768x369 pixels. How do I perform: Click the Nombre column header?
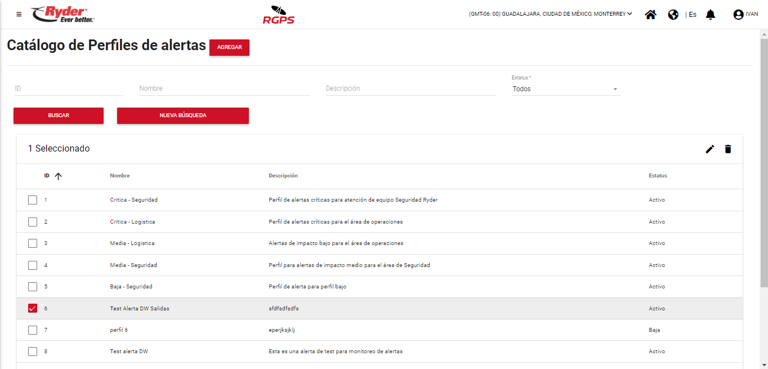point(120,176)
